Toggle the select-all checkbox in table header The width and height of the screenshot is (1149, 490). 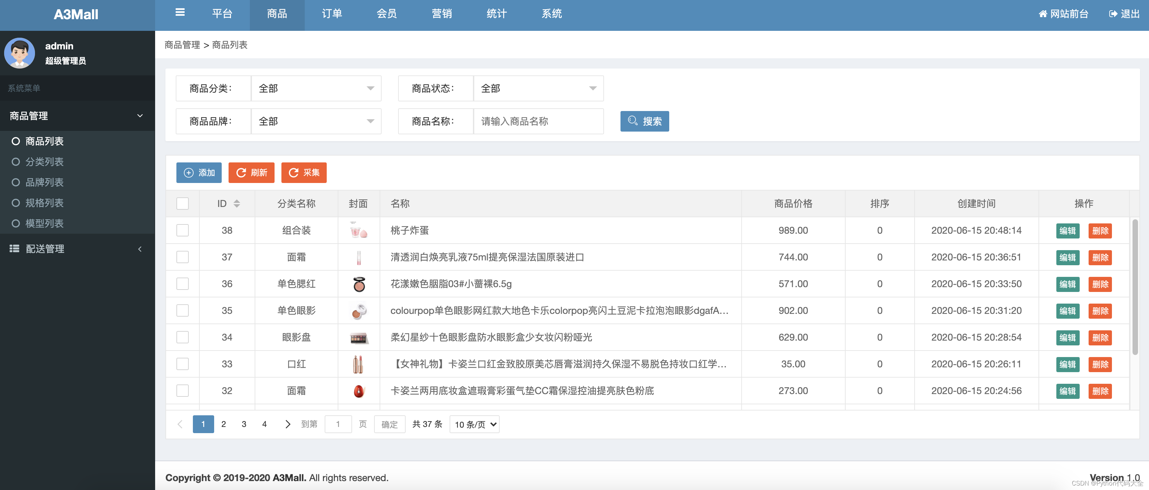click(183, 204)
